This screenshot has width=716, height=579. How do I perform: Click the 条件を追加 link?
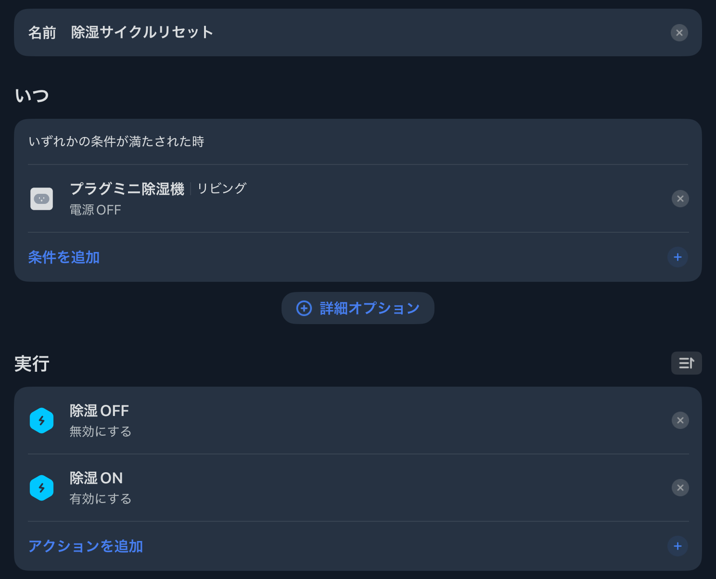pyautogui.click(x=64, y=257)
